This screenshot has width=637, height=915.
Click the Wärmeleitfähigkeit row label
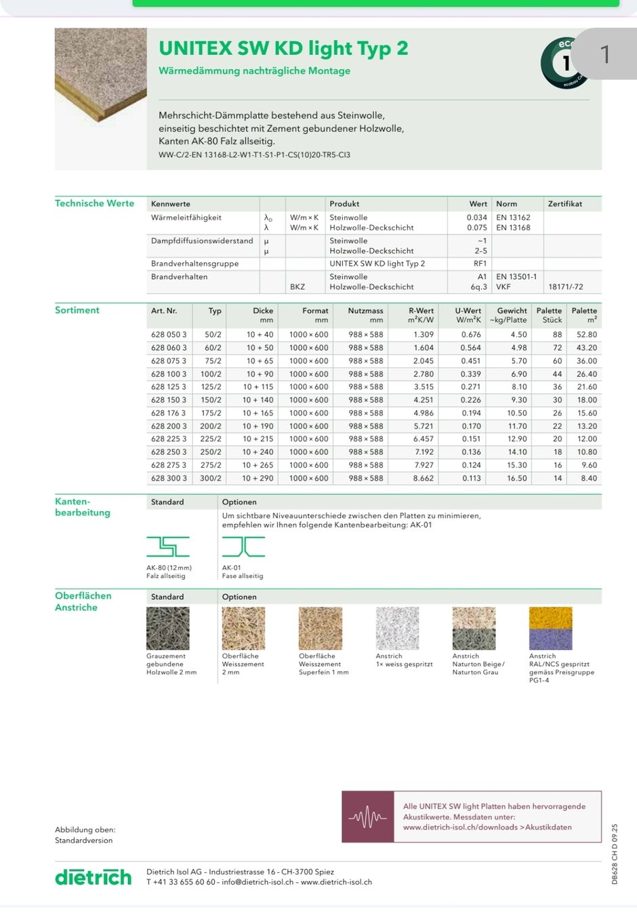pos(186,218)
